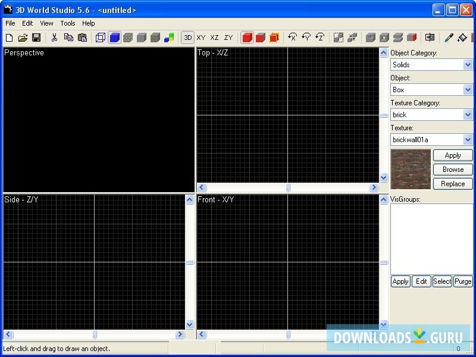Click horizontal scroll thumb in Top X/Z view
476x357 pixels.
288,187
